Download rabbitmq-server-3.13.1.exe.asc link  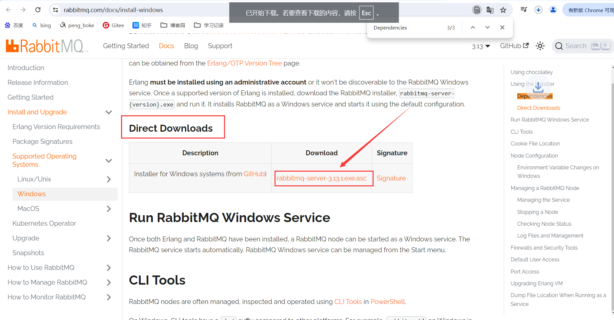click(x=321, y=178)
